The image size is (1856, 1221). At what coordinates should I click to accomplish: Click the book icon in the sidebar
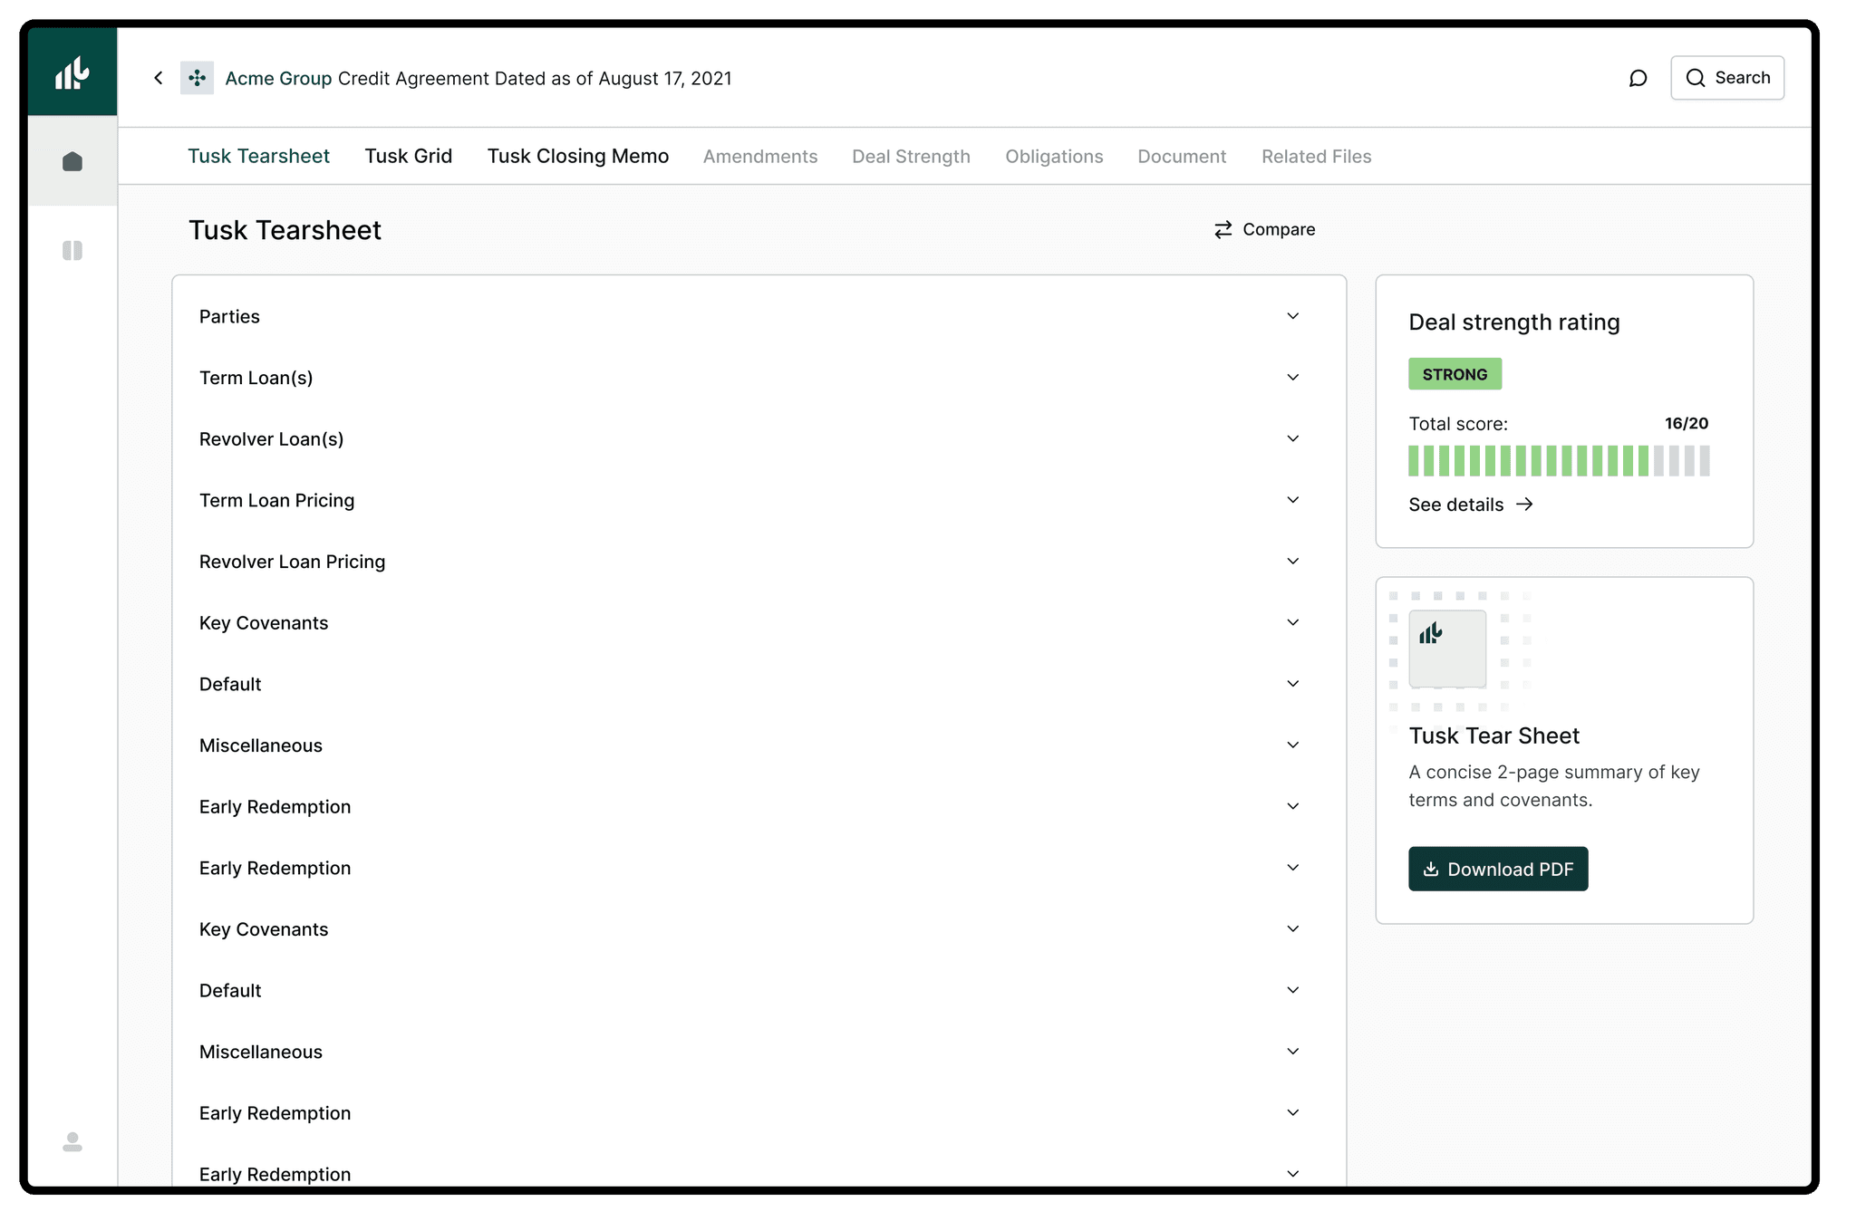tap(72, 251)
